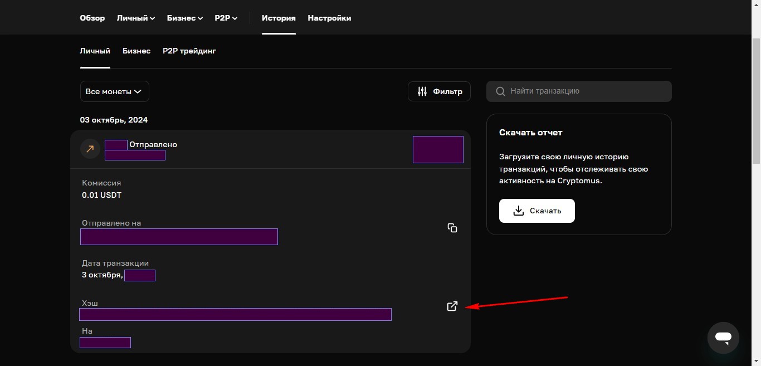The width and height of the screenshot is (761, 366).
Task: Open the История page
Action: pyautogui.click(x=279, y=18)
